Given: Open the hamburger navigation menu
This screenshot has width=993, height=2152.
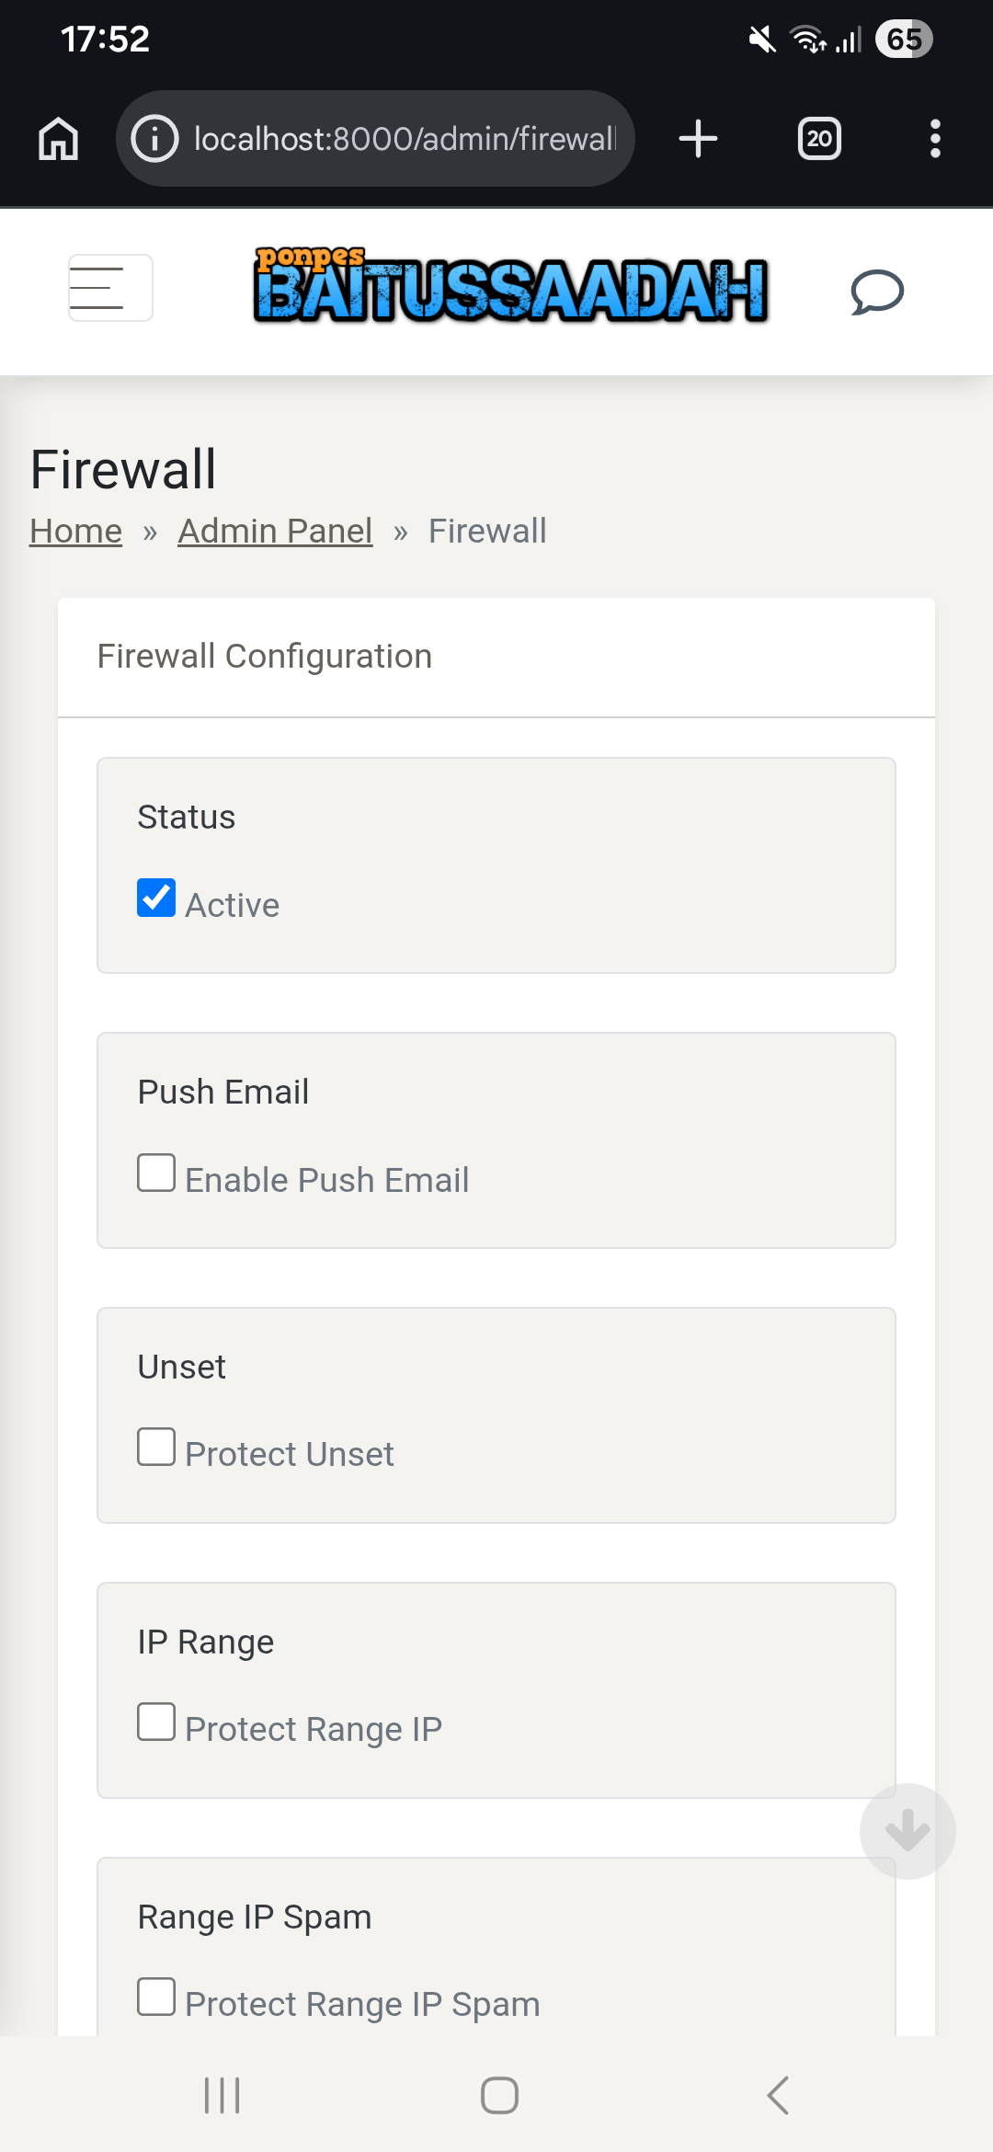Looking at the screenshot, I should (x=110, y=288).
